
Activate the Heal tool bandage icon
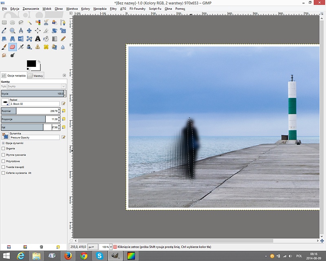point(46,47)
